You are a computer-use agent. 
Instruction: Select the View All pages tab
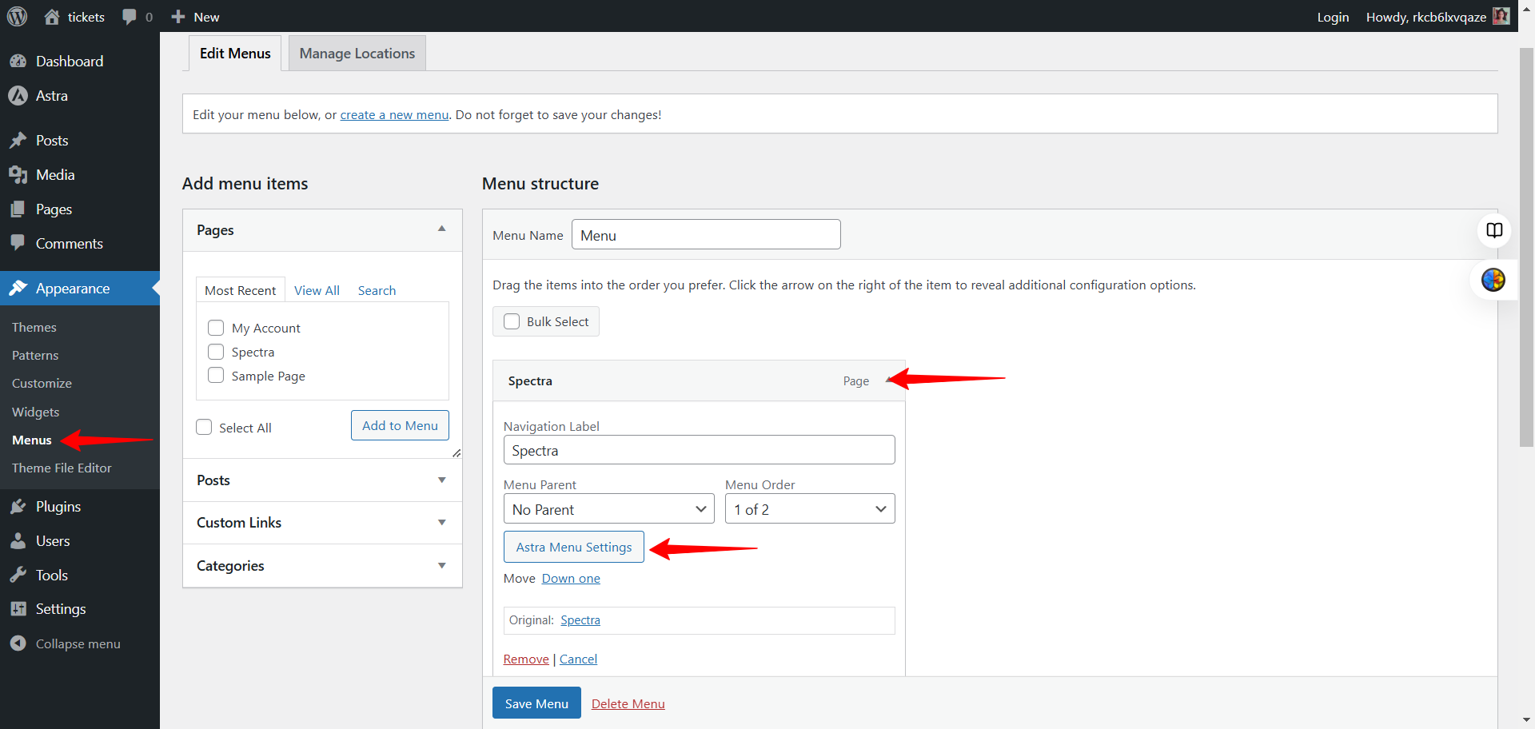(x=317, y=290)
